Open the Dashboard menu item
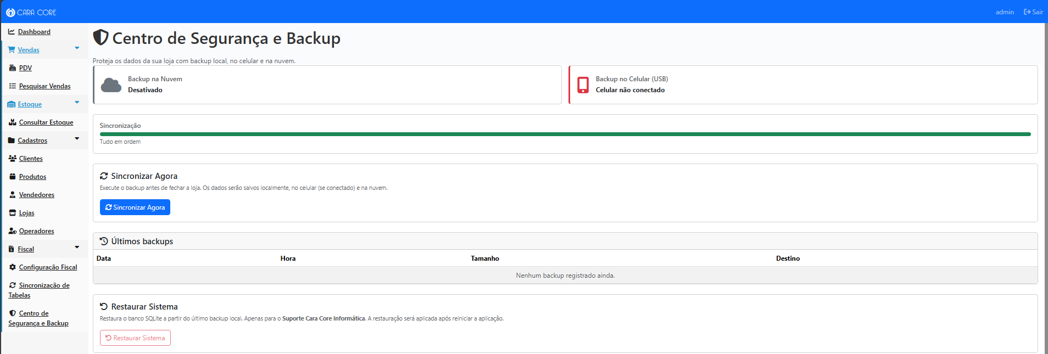This screenshot has height=354, width=1048. (34, 32)
